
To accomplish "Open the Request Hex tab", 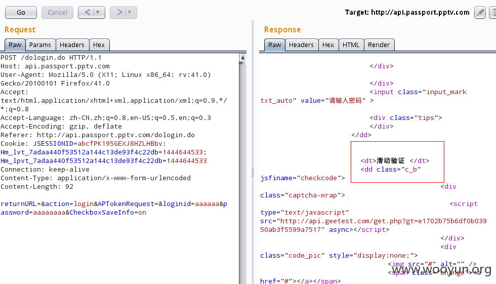I will click(x=99, y=45).
